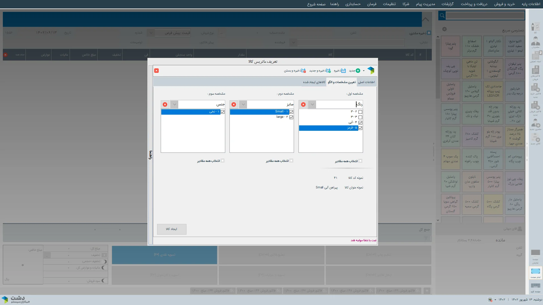Clear the رنگ attribute with red X
This screenshot has height=305, width=543.
303,104
